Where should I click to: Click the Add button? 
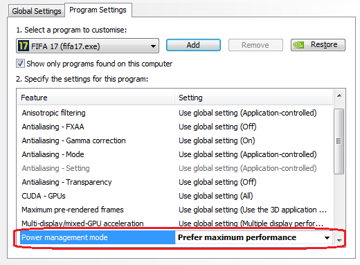[x=193, y=45]
